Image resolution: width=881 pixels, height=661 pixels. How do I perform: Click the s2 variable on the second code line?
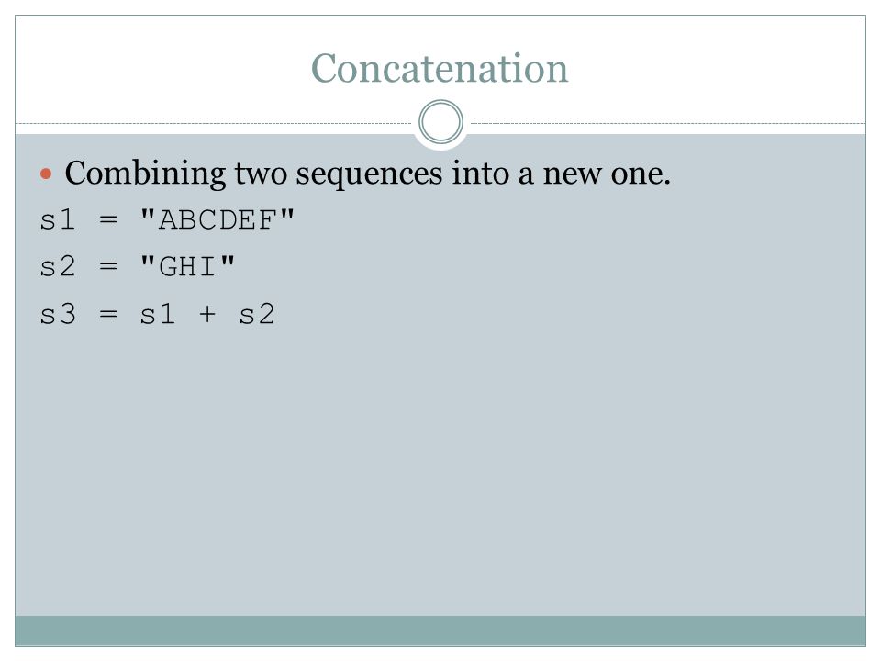tap(57, 266)
